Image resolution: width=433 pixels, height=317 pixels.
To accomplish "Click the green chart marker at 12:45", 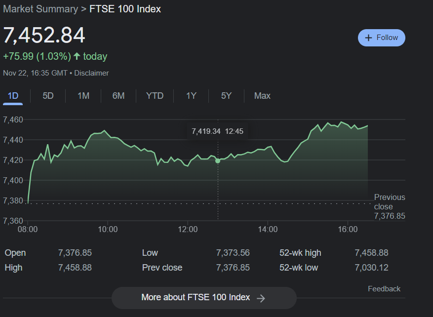I will (x=218, y=160).
